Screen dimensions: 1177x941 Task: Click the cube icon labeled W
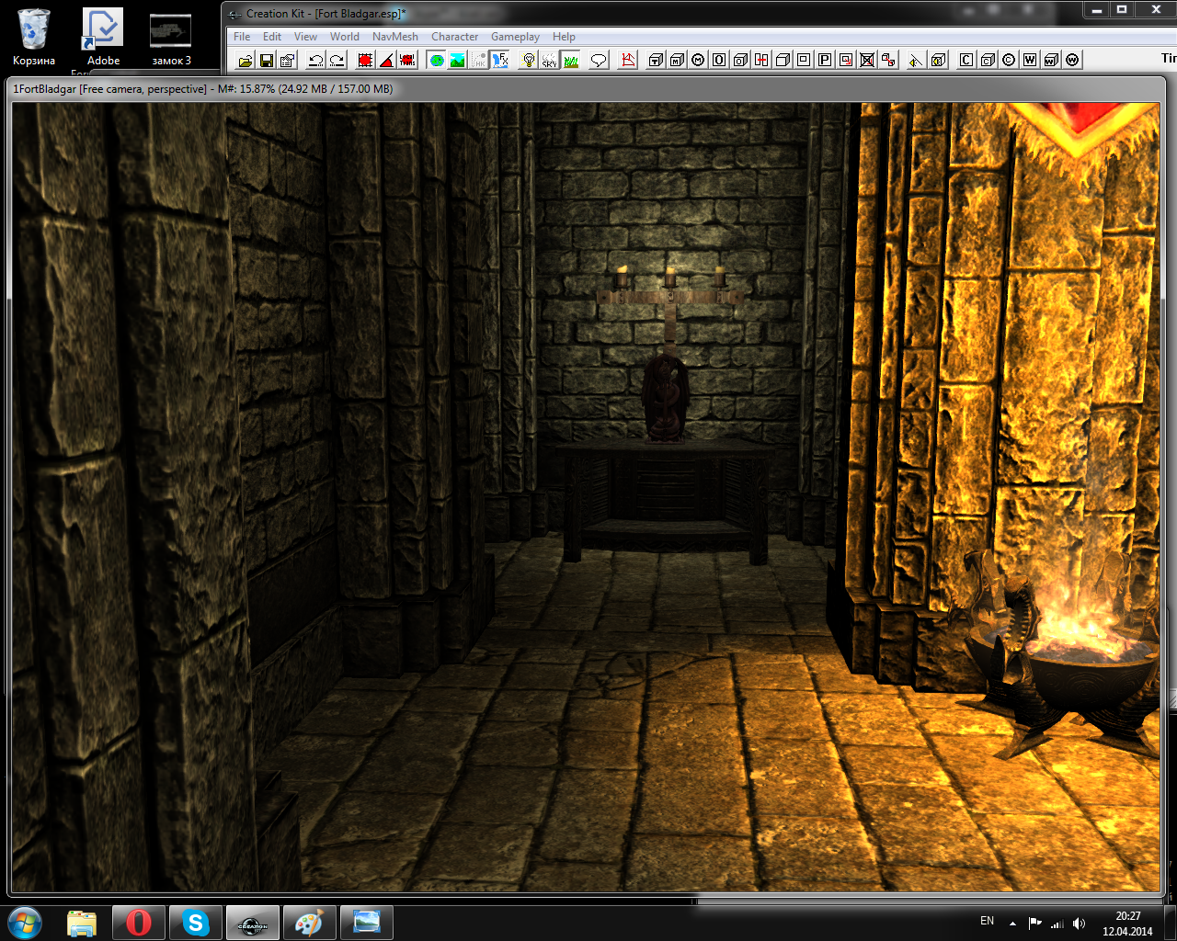click(x=1051, y=60)
